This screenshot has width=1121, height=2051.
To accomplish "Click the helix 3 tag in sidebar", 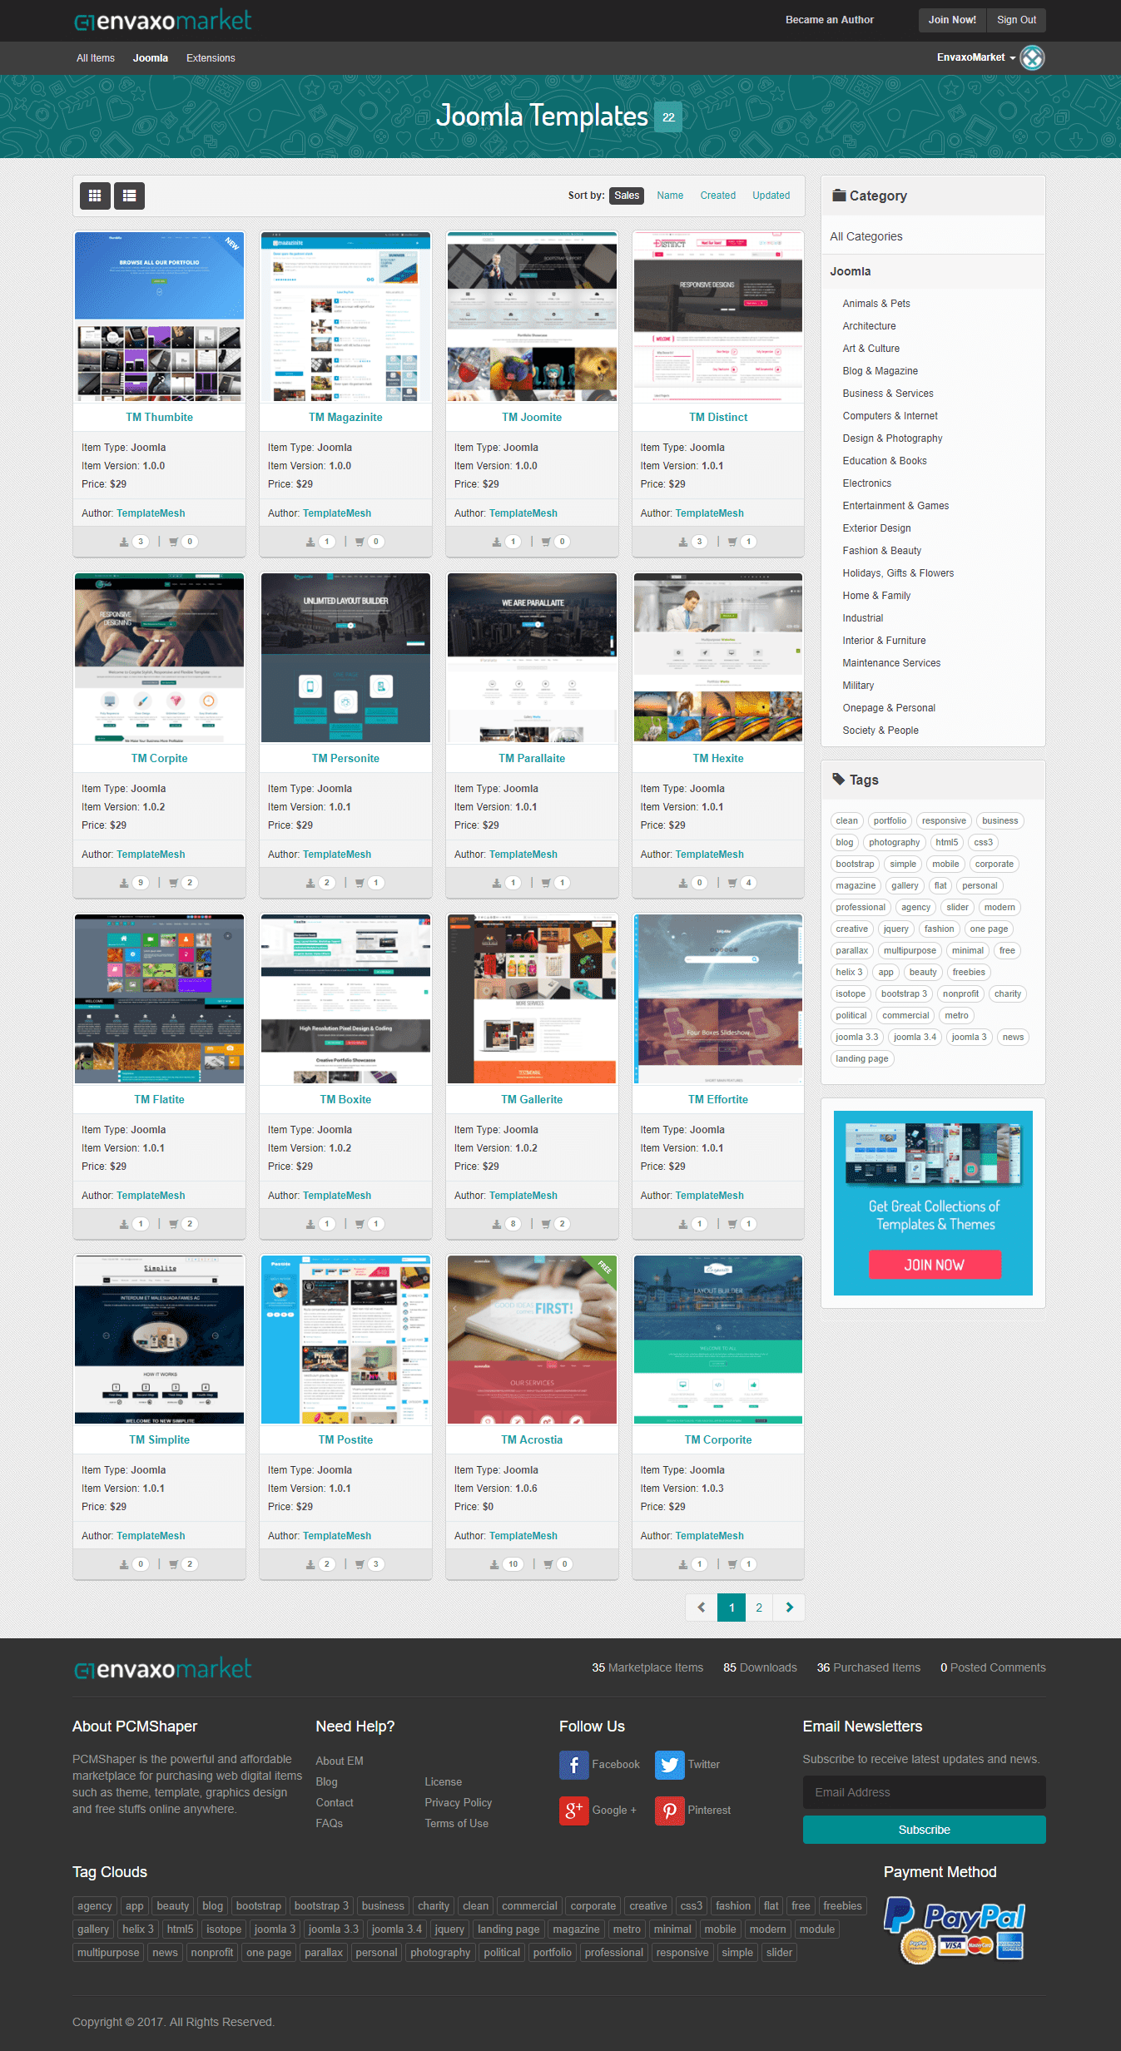I will point(849,972).
